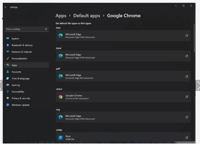Screen dimensions: 200x144
Task: Click the back arrow in Settings
Action: tap(5, 7)
